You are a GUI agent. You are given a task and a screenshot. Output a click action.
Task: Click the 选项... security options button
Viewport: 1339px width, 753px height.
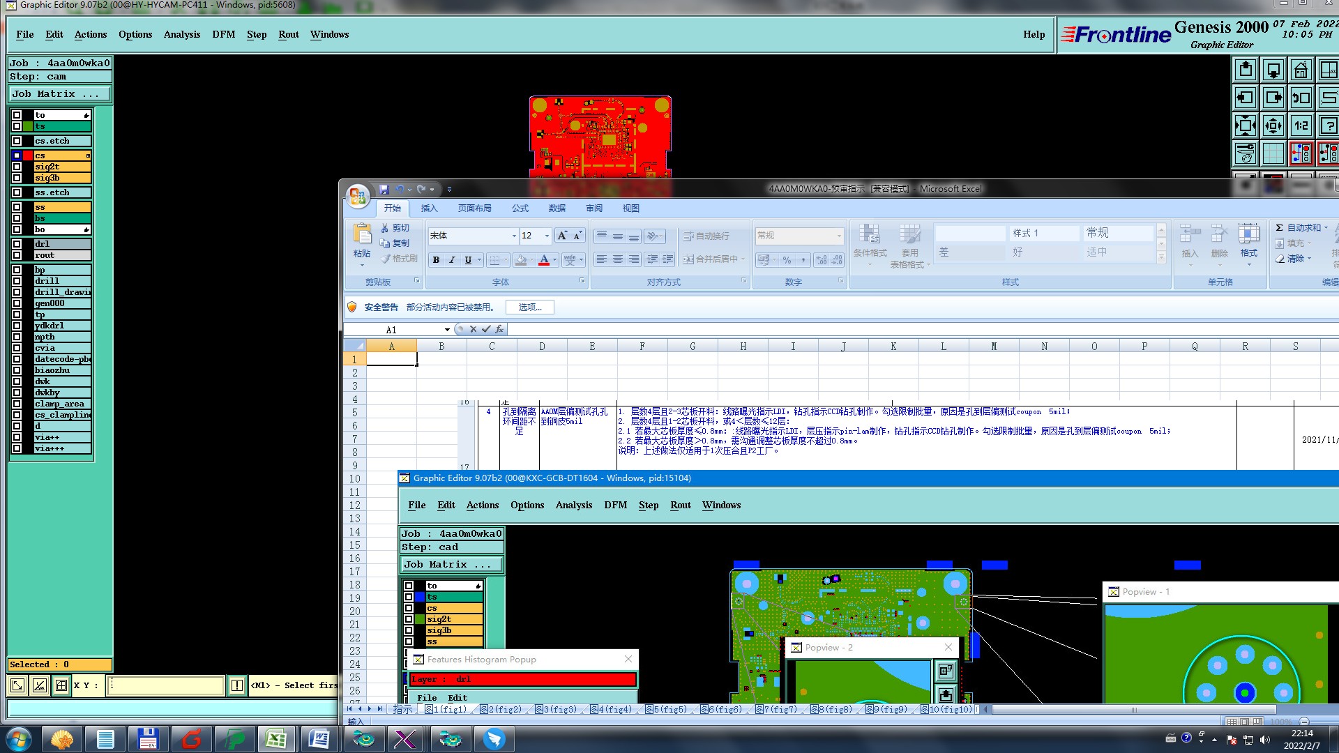pyautogui.click(x=530, y=307)
